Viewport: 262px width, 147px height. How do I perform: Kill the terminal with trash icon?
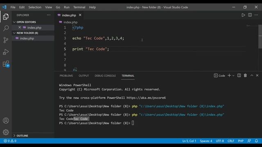pyautogui.click(x=245, y=76)
